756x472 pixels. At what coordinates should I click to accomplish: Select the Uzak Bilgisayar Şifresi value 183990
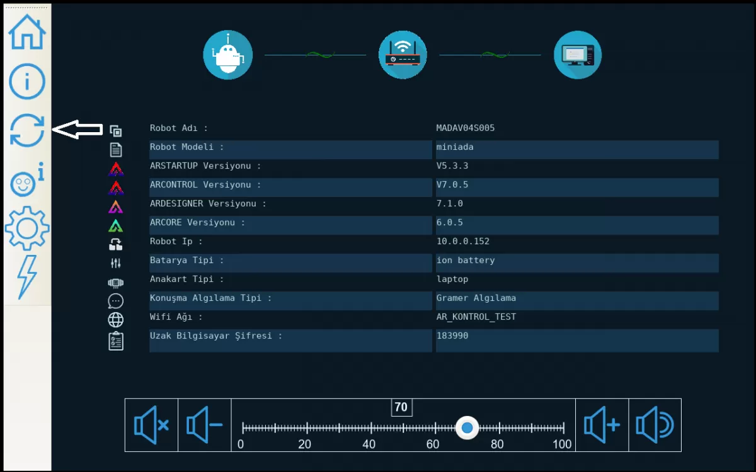452,336
